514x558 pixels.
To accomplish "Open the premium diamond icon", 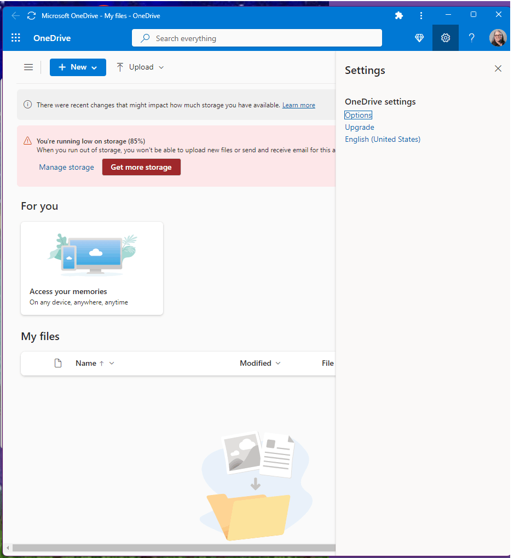I will [419, 38].
